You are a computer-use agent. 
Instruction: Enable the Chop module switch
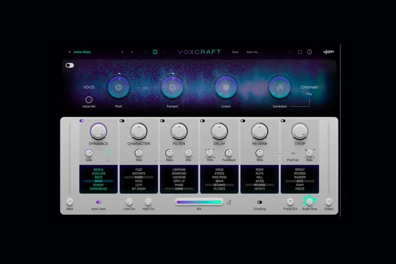[x=283, y=121]
